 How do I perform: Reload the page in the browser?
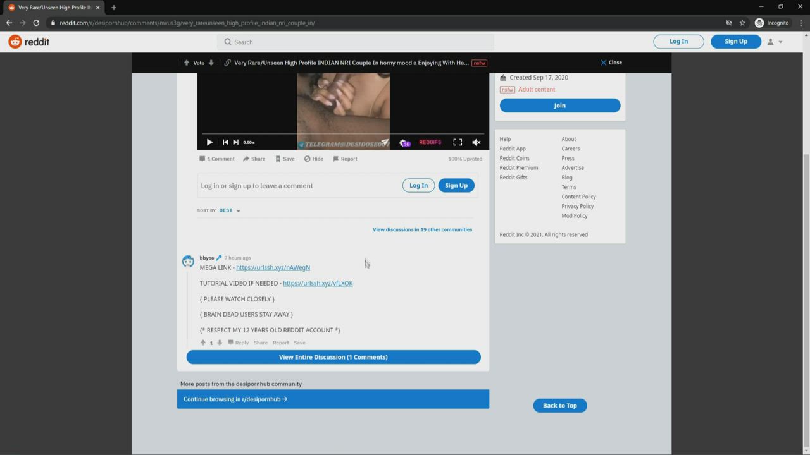36,23
